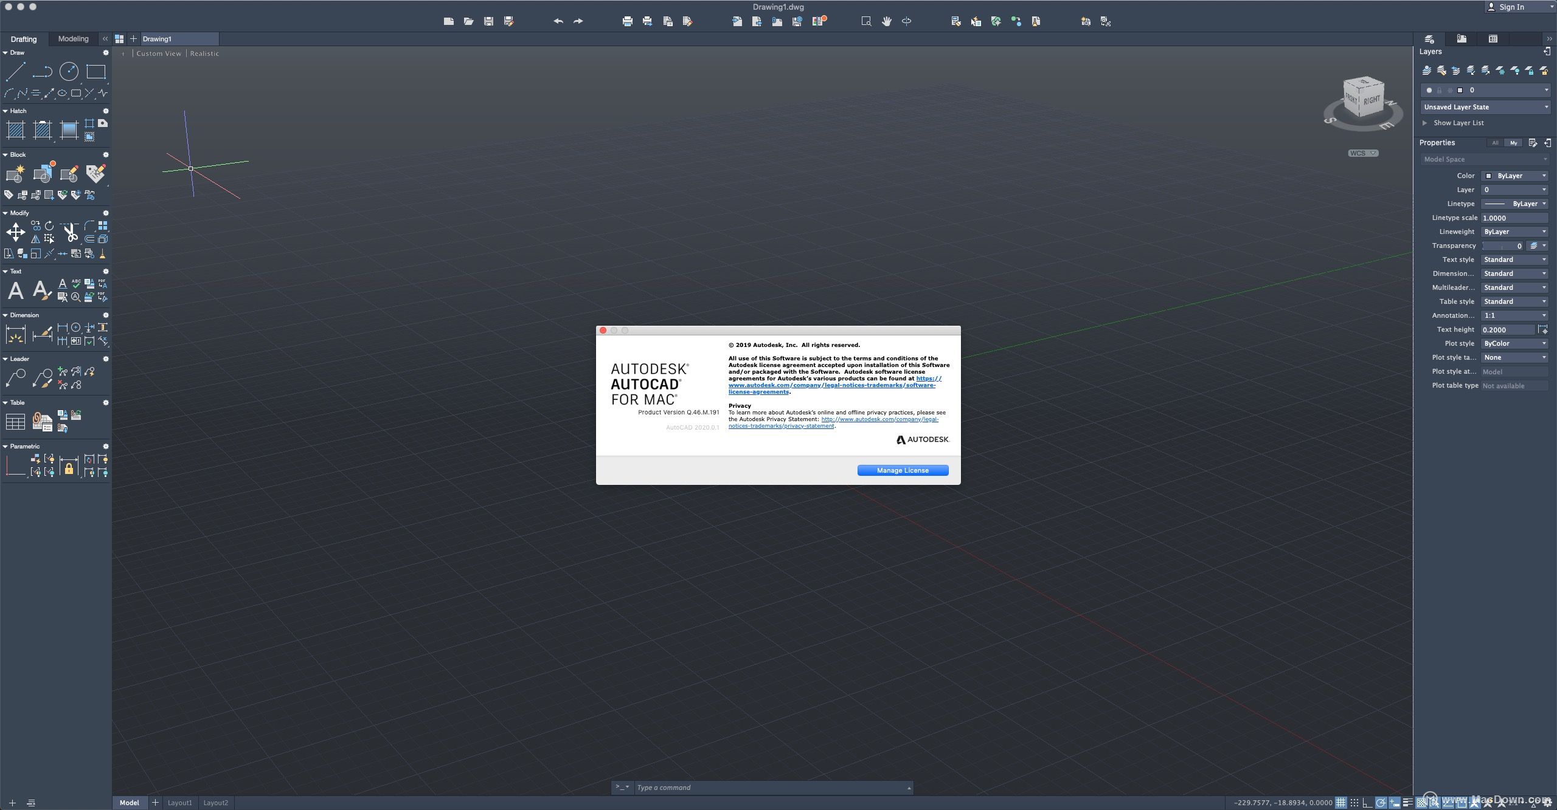Select the My properties filter
The height and width of the screenshot is (810, 1557).
(x=1513, y=143)
